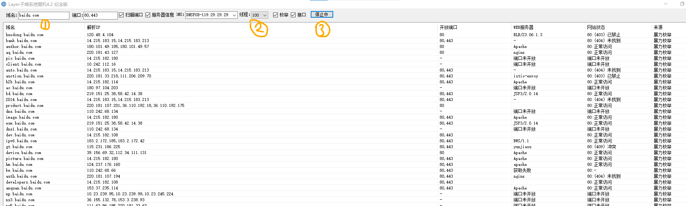Sort by the 域名 column header
Viewport: 686px width, 206px height.
(44, 27)
